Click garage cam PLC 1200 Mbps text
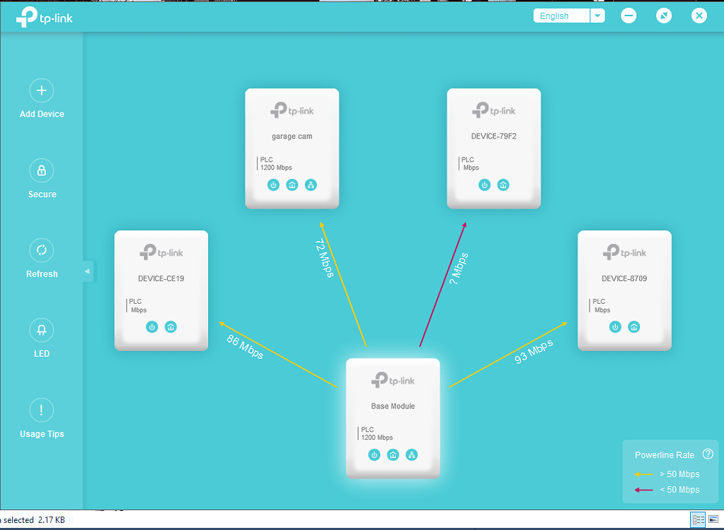Image resolution: width=724 pixels, height=530 pixels. click(x=276, y=164)
